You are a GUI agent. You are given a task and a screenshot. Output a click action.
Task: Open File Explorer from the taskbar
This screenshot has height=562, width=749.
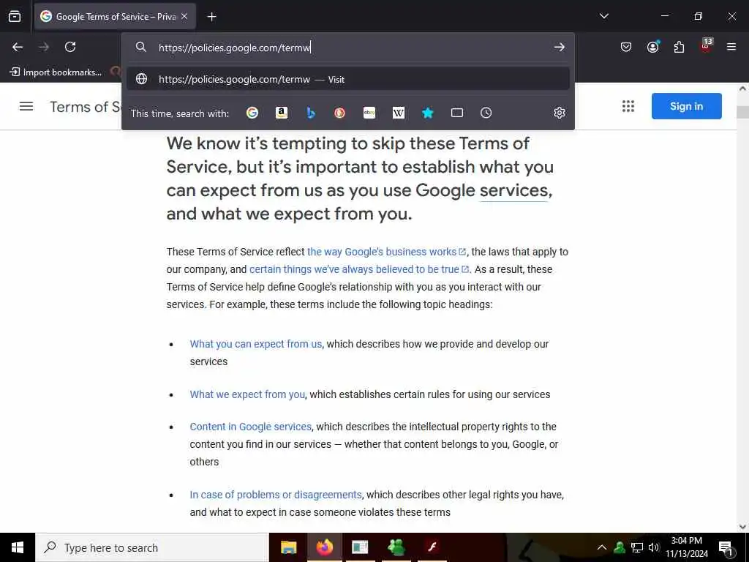click(x=288, y=547)
